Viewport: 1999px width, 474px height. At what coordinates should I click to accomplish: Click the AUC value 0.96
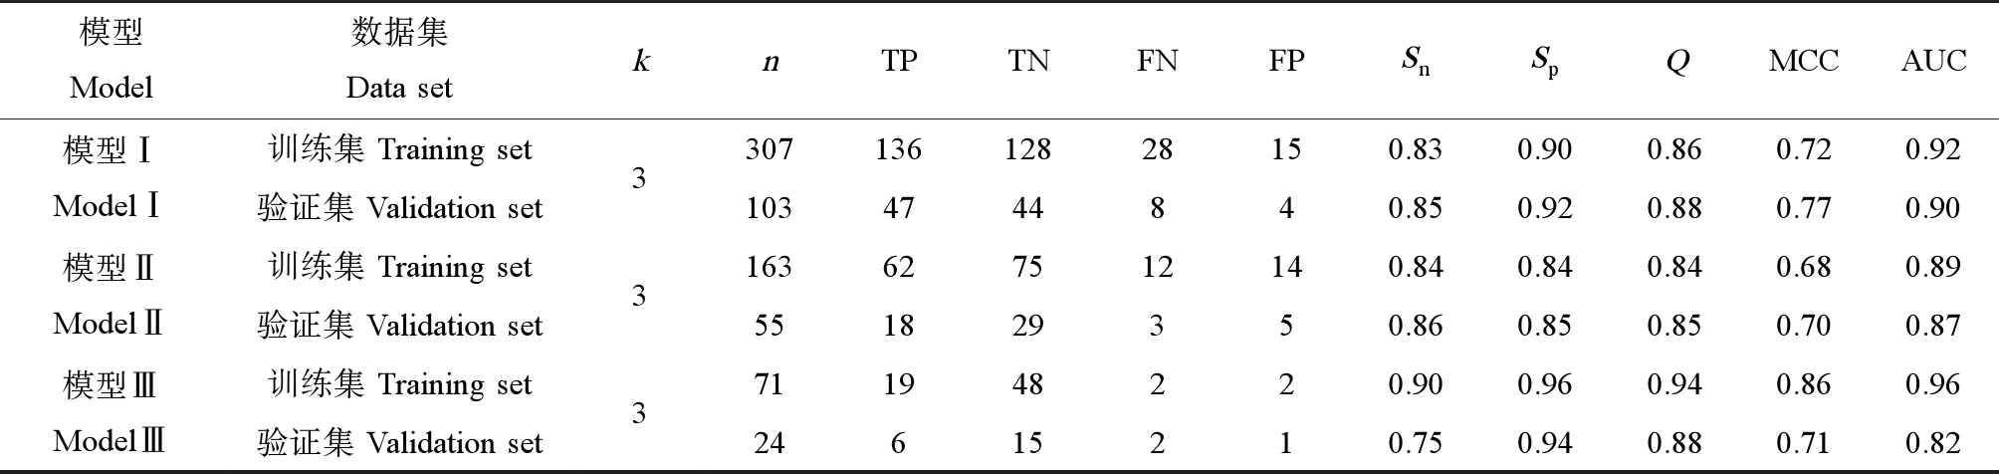(x=1932, y=384)
